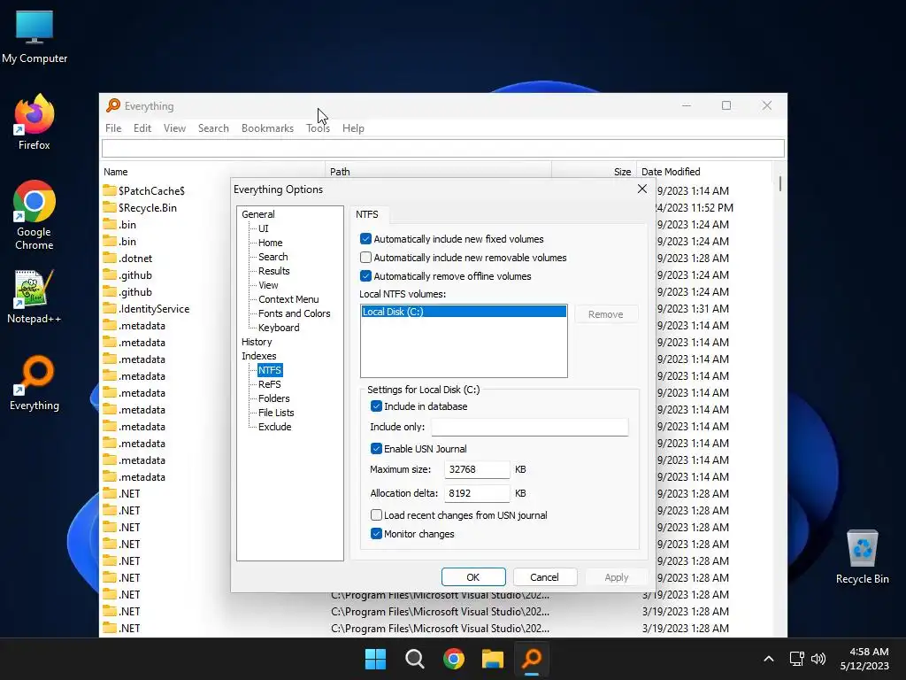
Task: Open Keyboard settings page
Action: pos(279,328)
